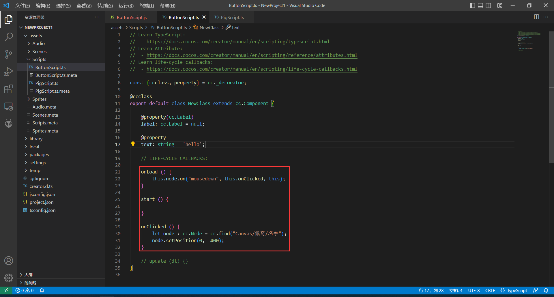Open the Search view in activity bar
This screenshot has height=297, width=554.
click(9, 37)
